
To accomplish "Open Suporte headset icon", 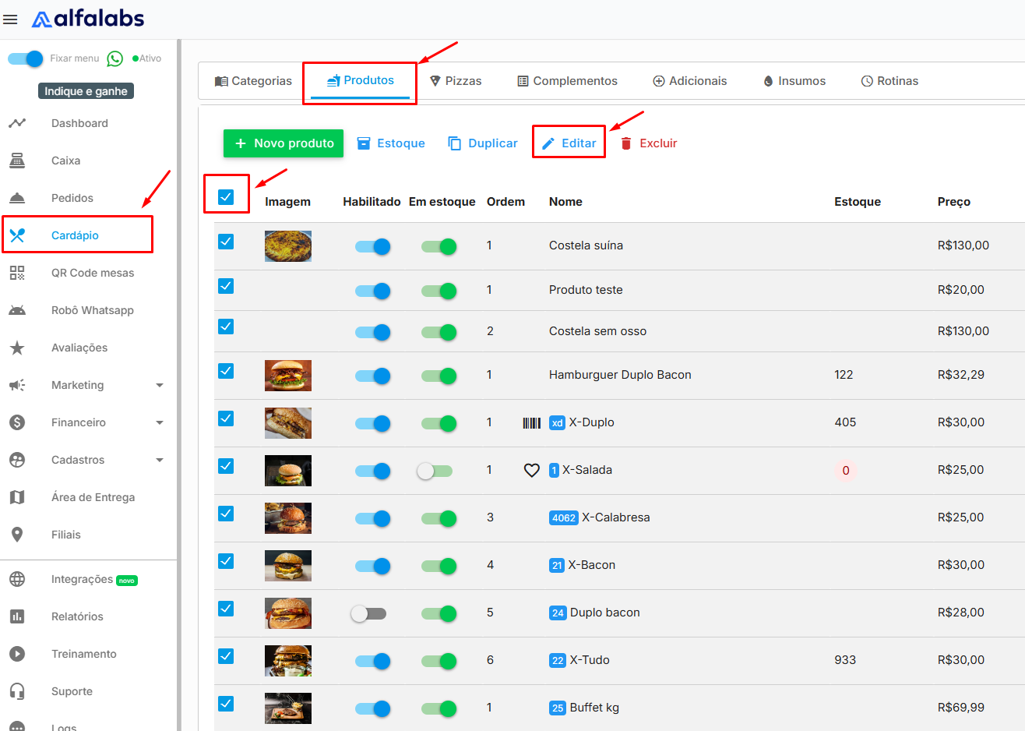I will pyautogui.click(x=17, y=691).
